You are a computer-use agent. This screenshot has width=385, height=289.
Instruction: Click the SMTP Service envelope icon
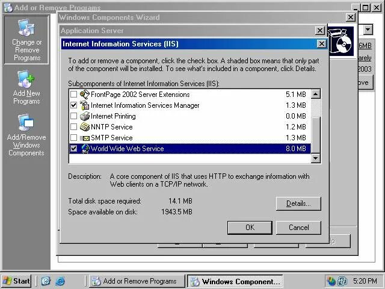(x=85, y=138)
